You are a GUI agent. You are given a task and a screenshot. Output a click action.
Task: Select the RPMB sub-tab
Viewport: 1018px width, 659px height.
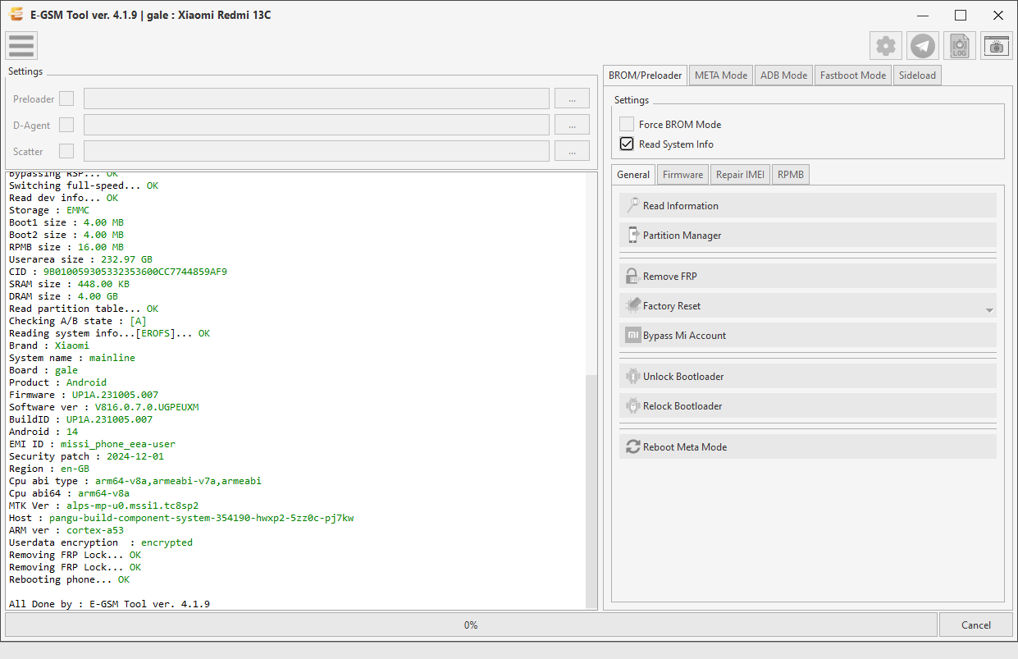pyautogui.click(x=791, y=174)
